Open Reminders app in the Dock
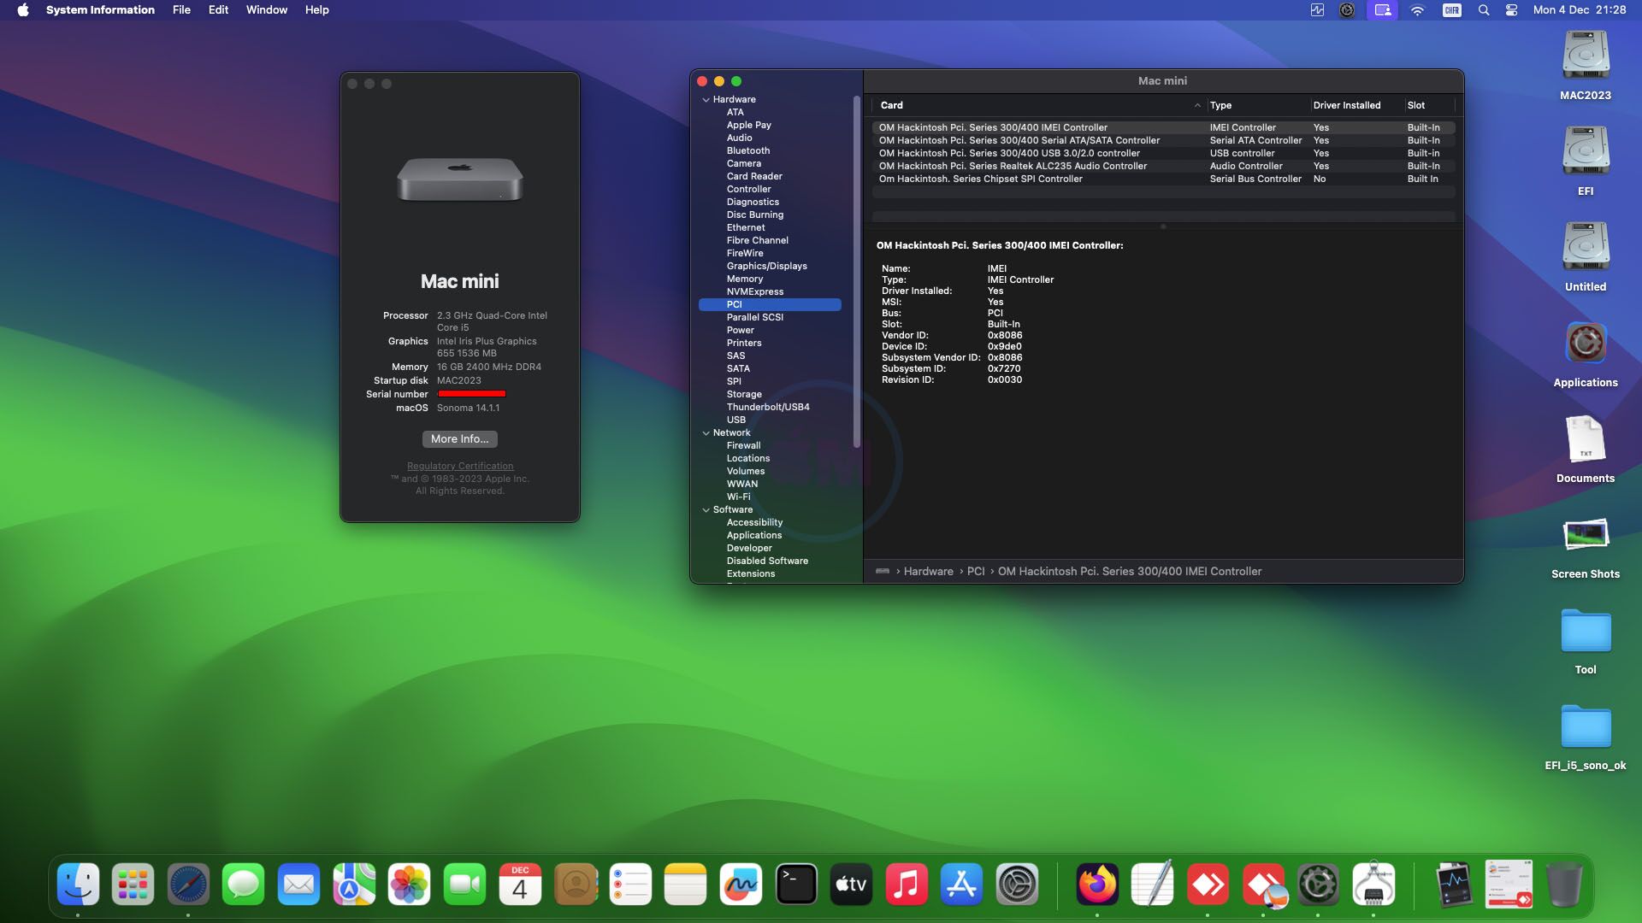Viewport: 1642px width, 923px height. coord(630,885)
